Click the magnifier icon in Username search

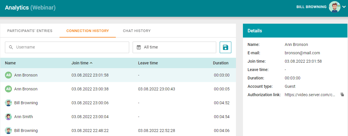click(11, 47)
